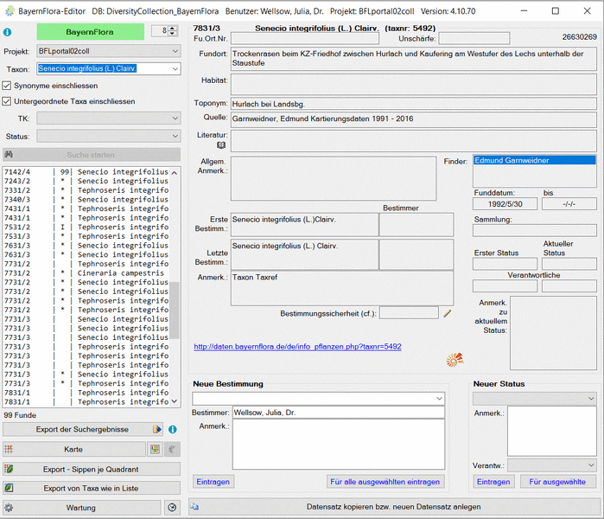Click Export - Sippen je Quadrant
The height and width of the screenshot is (519, 604).
click(92, 469)
